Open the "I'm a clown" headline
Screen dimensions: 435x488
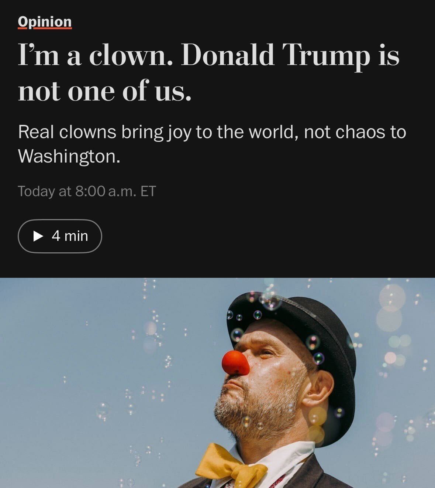208,72
